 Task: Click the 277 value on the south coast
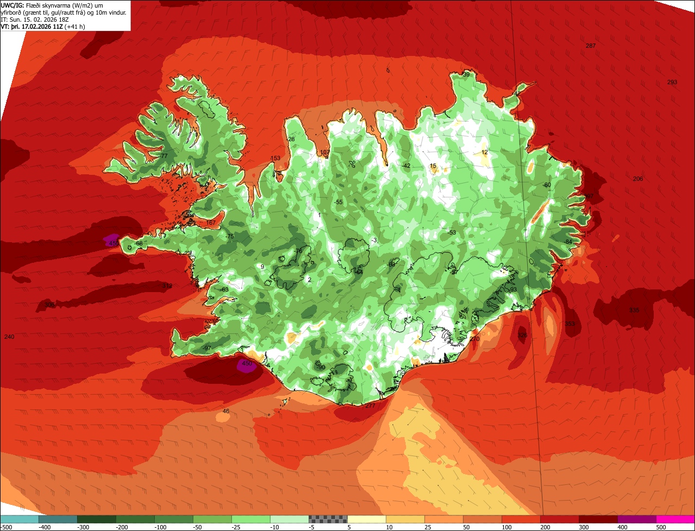370,406
